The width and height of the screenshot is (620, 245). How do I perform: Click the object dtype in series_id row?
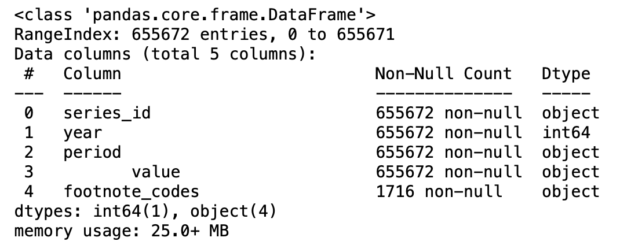click(x=571, y=113)
